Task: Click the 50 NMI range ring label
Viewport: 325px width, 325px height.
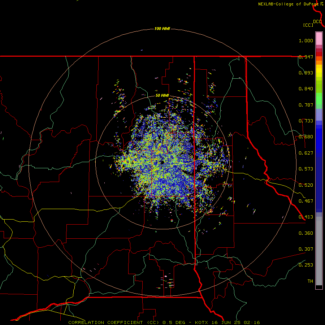Action: [x=162, y=95]
